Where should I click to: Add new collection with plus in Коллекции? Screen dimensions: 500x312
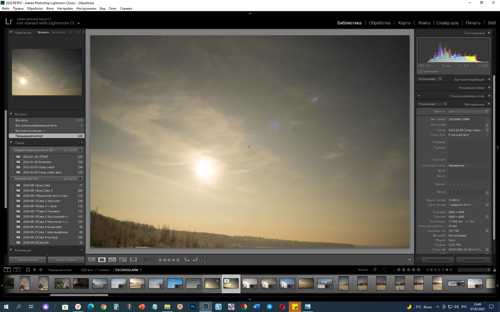[82, 250]
